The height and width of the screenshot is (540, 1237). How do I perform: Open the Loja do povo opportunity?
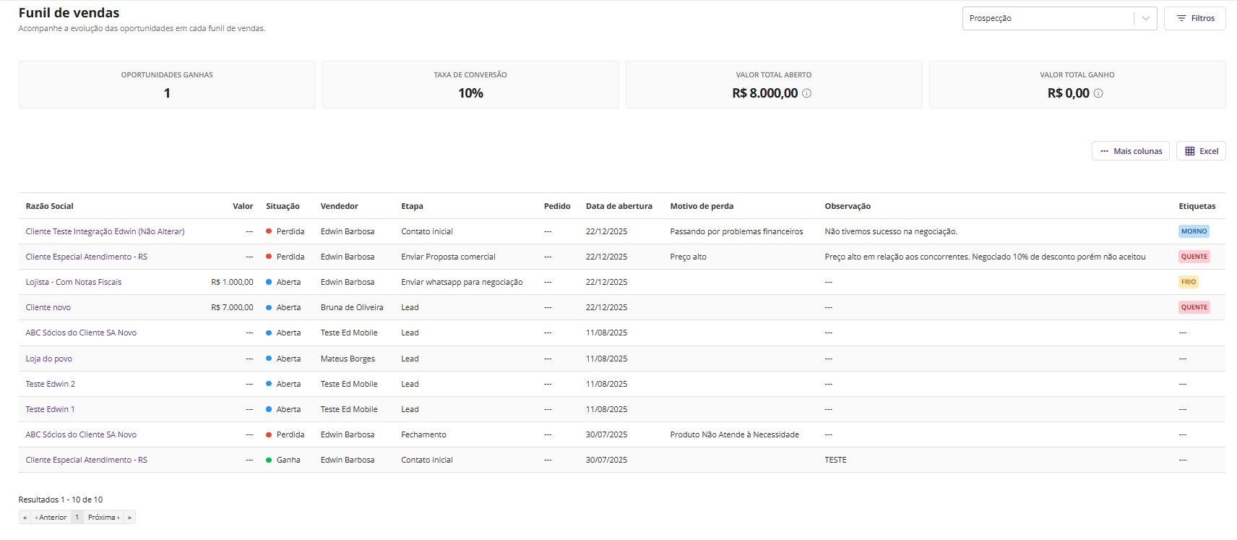coord(48,359)
